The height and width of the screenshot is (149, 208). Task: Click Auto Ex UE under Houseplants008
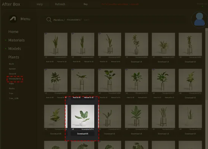pos(77,97)
